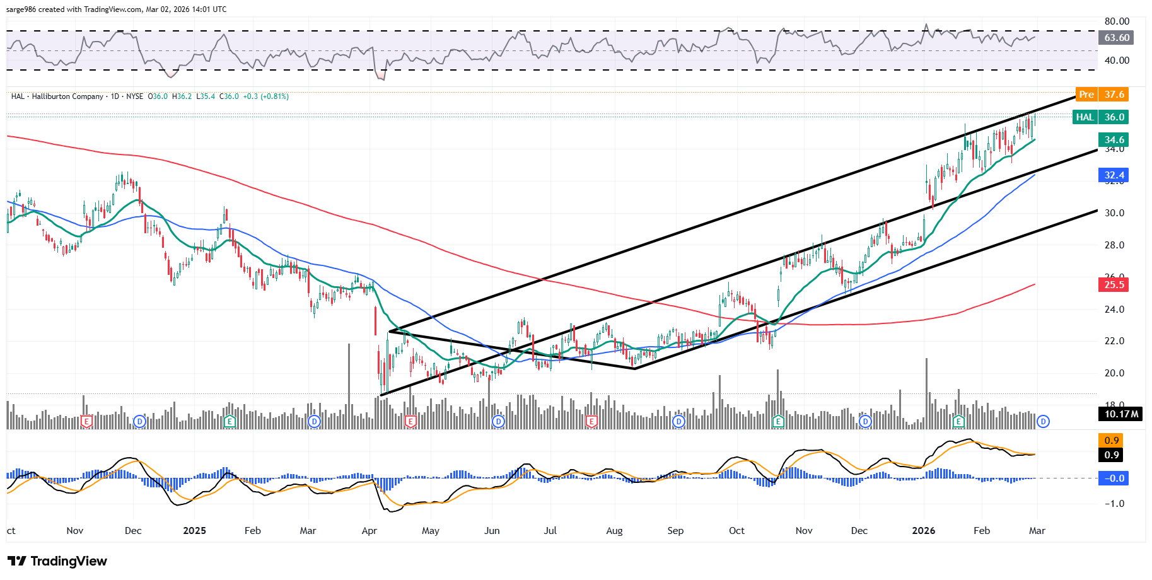Open the dividend marker in early December 2024
The image size is (1152, 580).
(x=139, y=421)
